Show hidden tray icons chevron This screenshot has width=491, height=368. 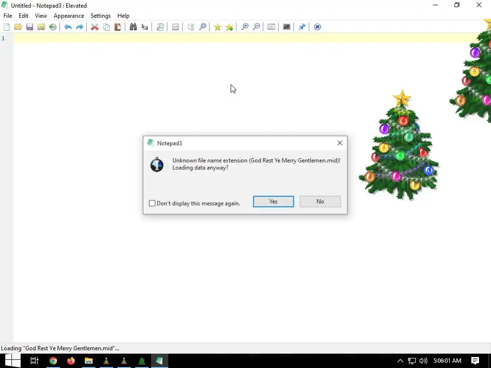tap(400, 361)
